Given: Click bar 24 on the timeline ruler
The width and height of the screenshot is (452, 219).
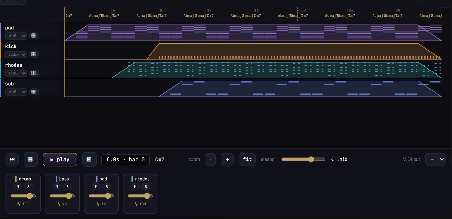Looking at the screenshot, I should (351, 10).
